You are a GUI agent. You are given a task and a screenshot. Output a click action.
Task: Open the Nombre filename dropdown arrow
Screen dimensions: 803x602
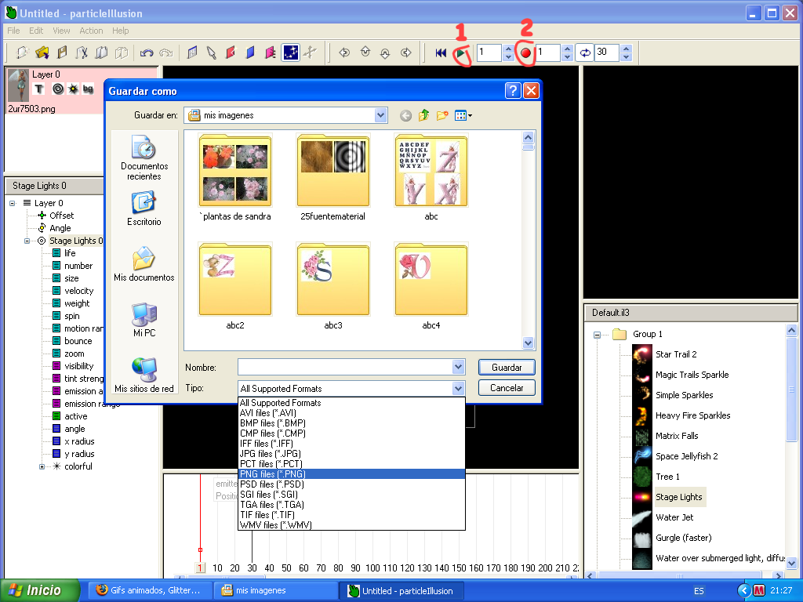pos(458,367)
